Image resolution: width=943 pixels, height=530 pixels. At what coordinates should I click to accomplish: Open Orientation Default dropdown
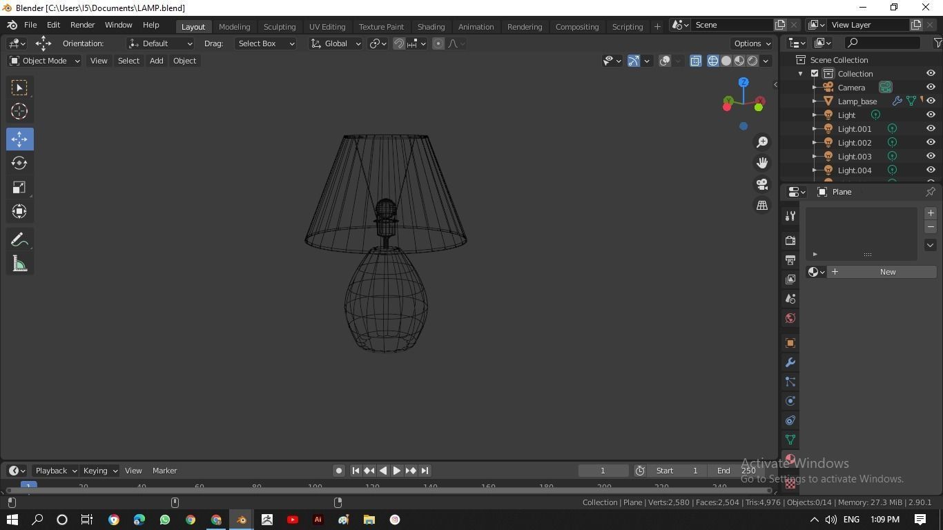click(x=160, y=43)
